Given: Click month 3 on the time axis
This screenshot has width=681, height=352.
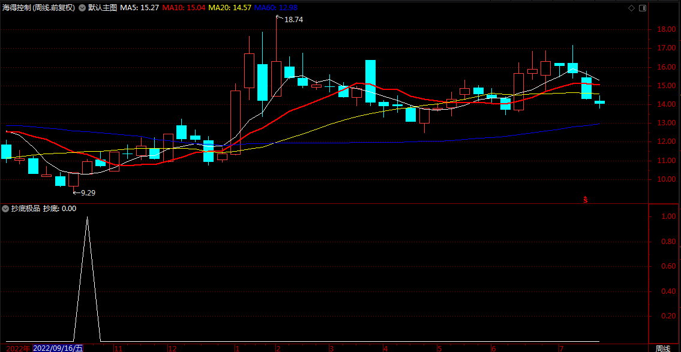Looking at the screenshot, I should click(331, 348).
